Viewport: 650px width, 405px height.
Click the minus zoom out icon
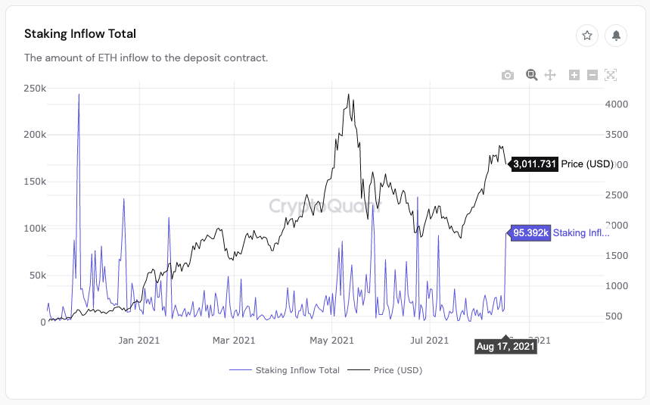(592, 75)
